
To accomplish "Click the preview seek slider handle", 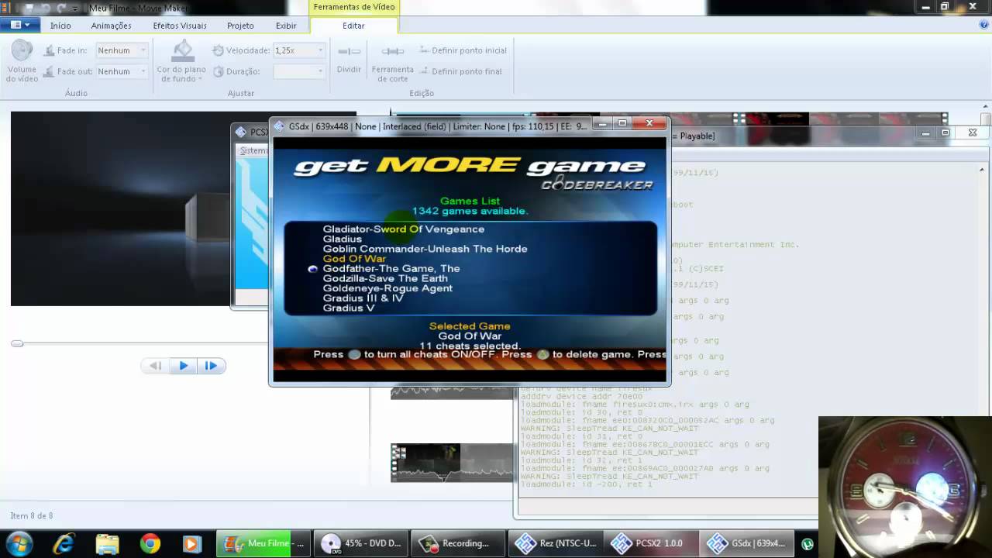I will point(17,343).
